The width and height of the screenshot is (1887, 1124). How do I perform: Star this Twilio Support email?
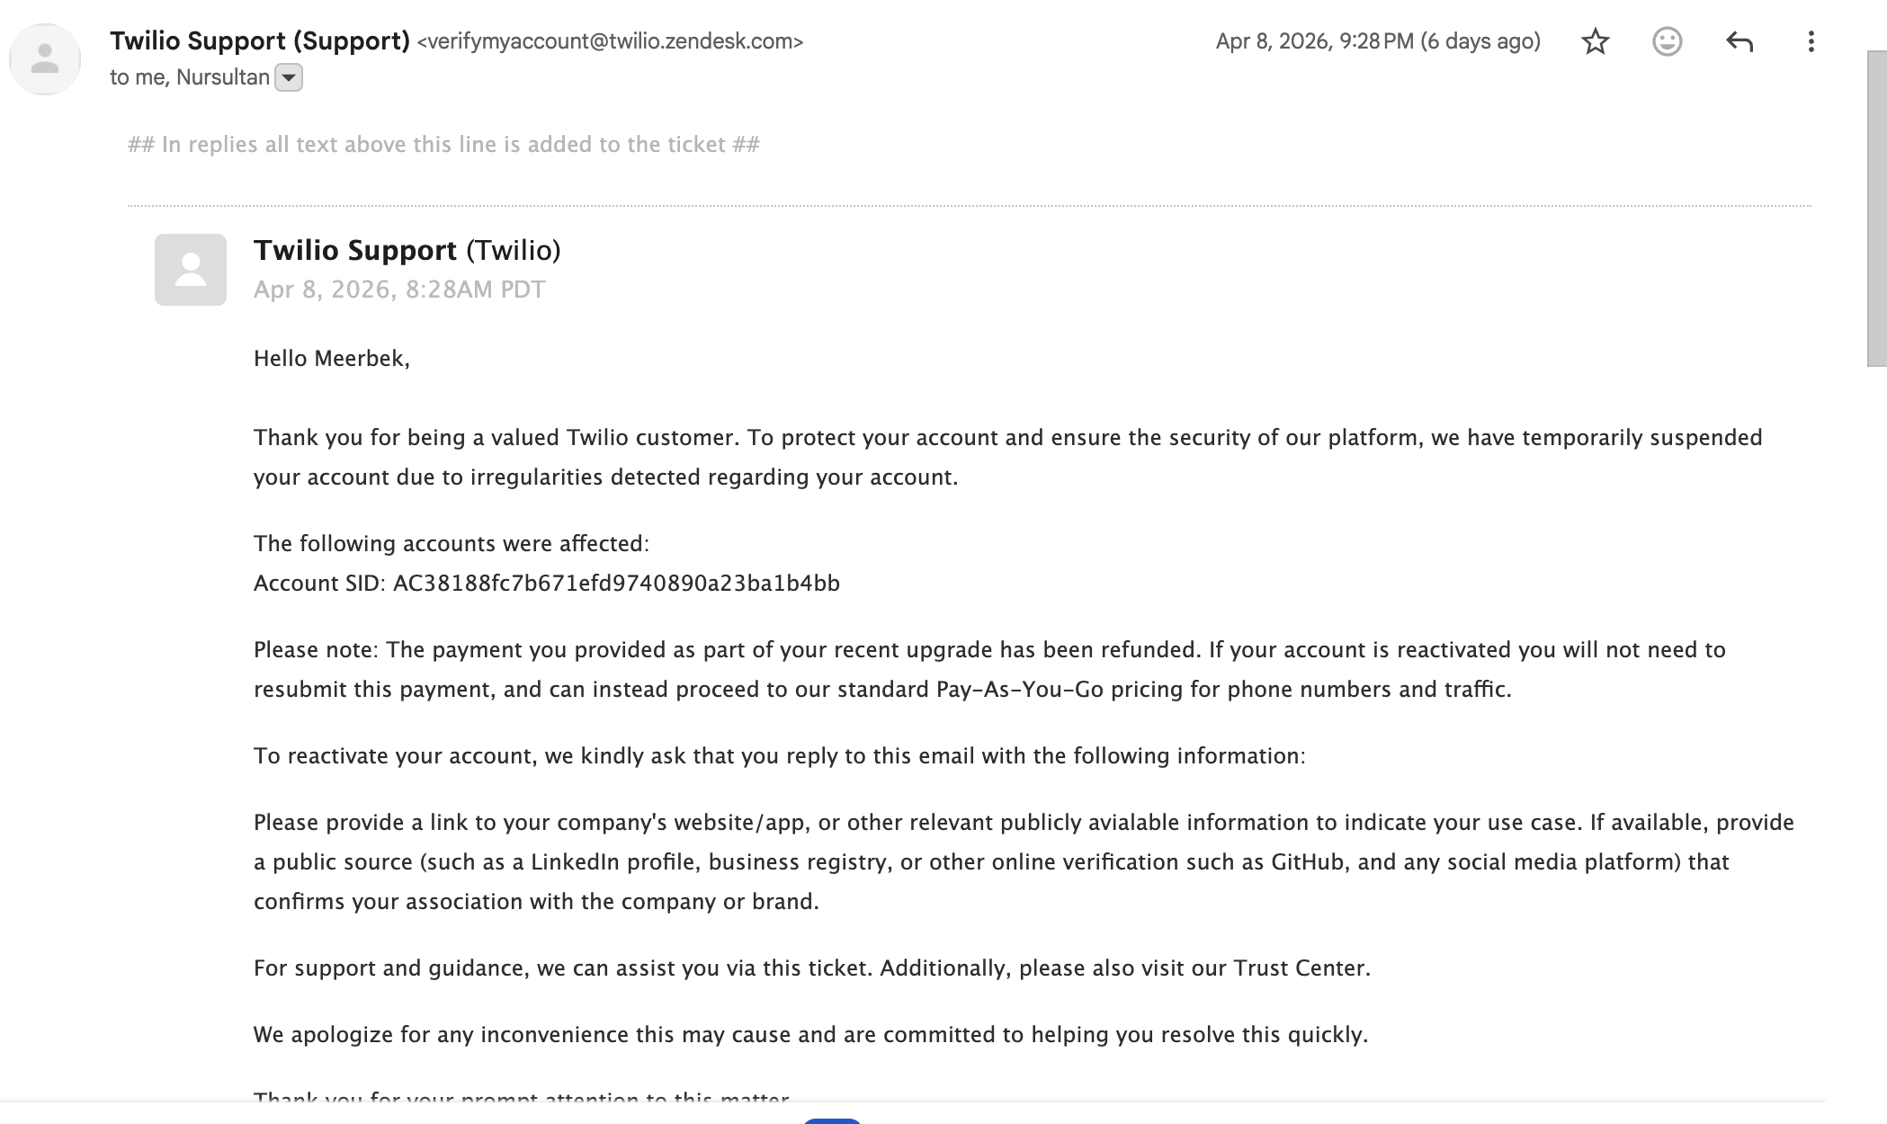click(x=1595, y=41)
